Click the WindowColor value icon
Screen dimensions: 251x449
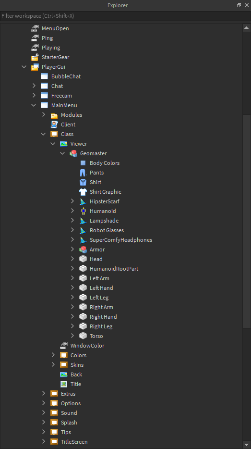point(63,346)
